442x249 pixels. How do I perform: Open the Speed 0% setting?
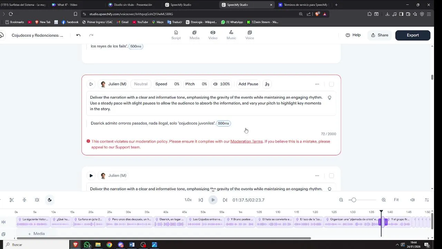point(167,84)
